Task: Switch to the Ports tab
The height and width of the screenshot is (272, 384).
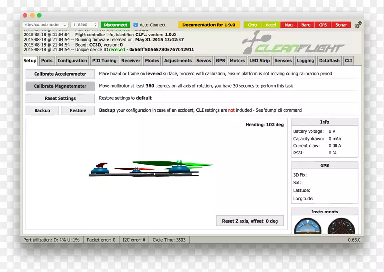Action: [47, 61]
